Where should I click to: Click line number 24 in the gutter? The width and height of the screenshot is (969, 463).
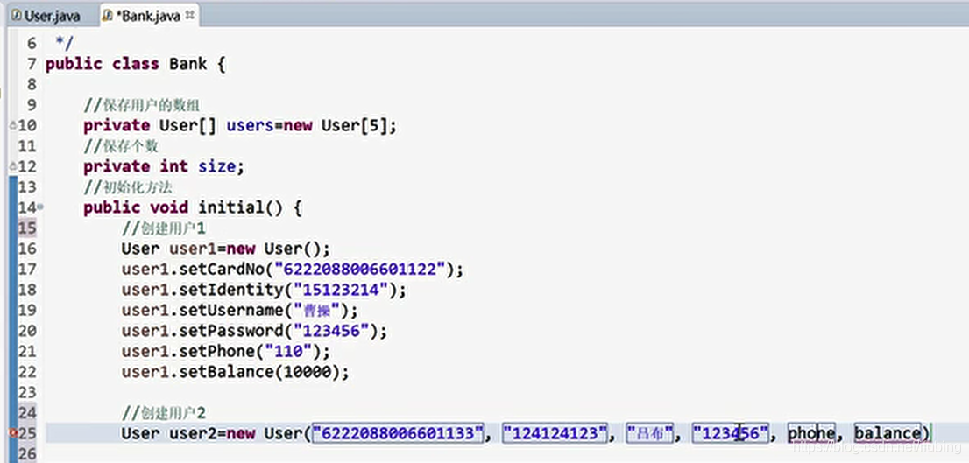click(27, 412)
